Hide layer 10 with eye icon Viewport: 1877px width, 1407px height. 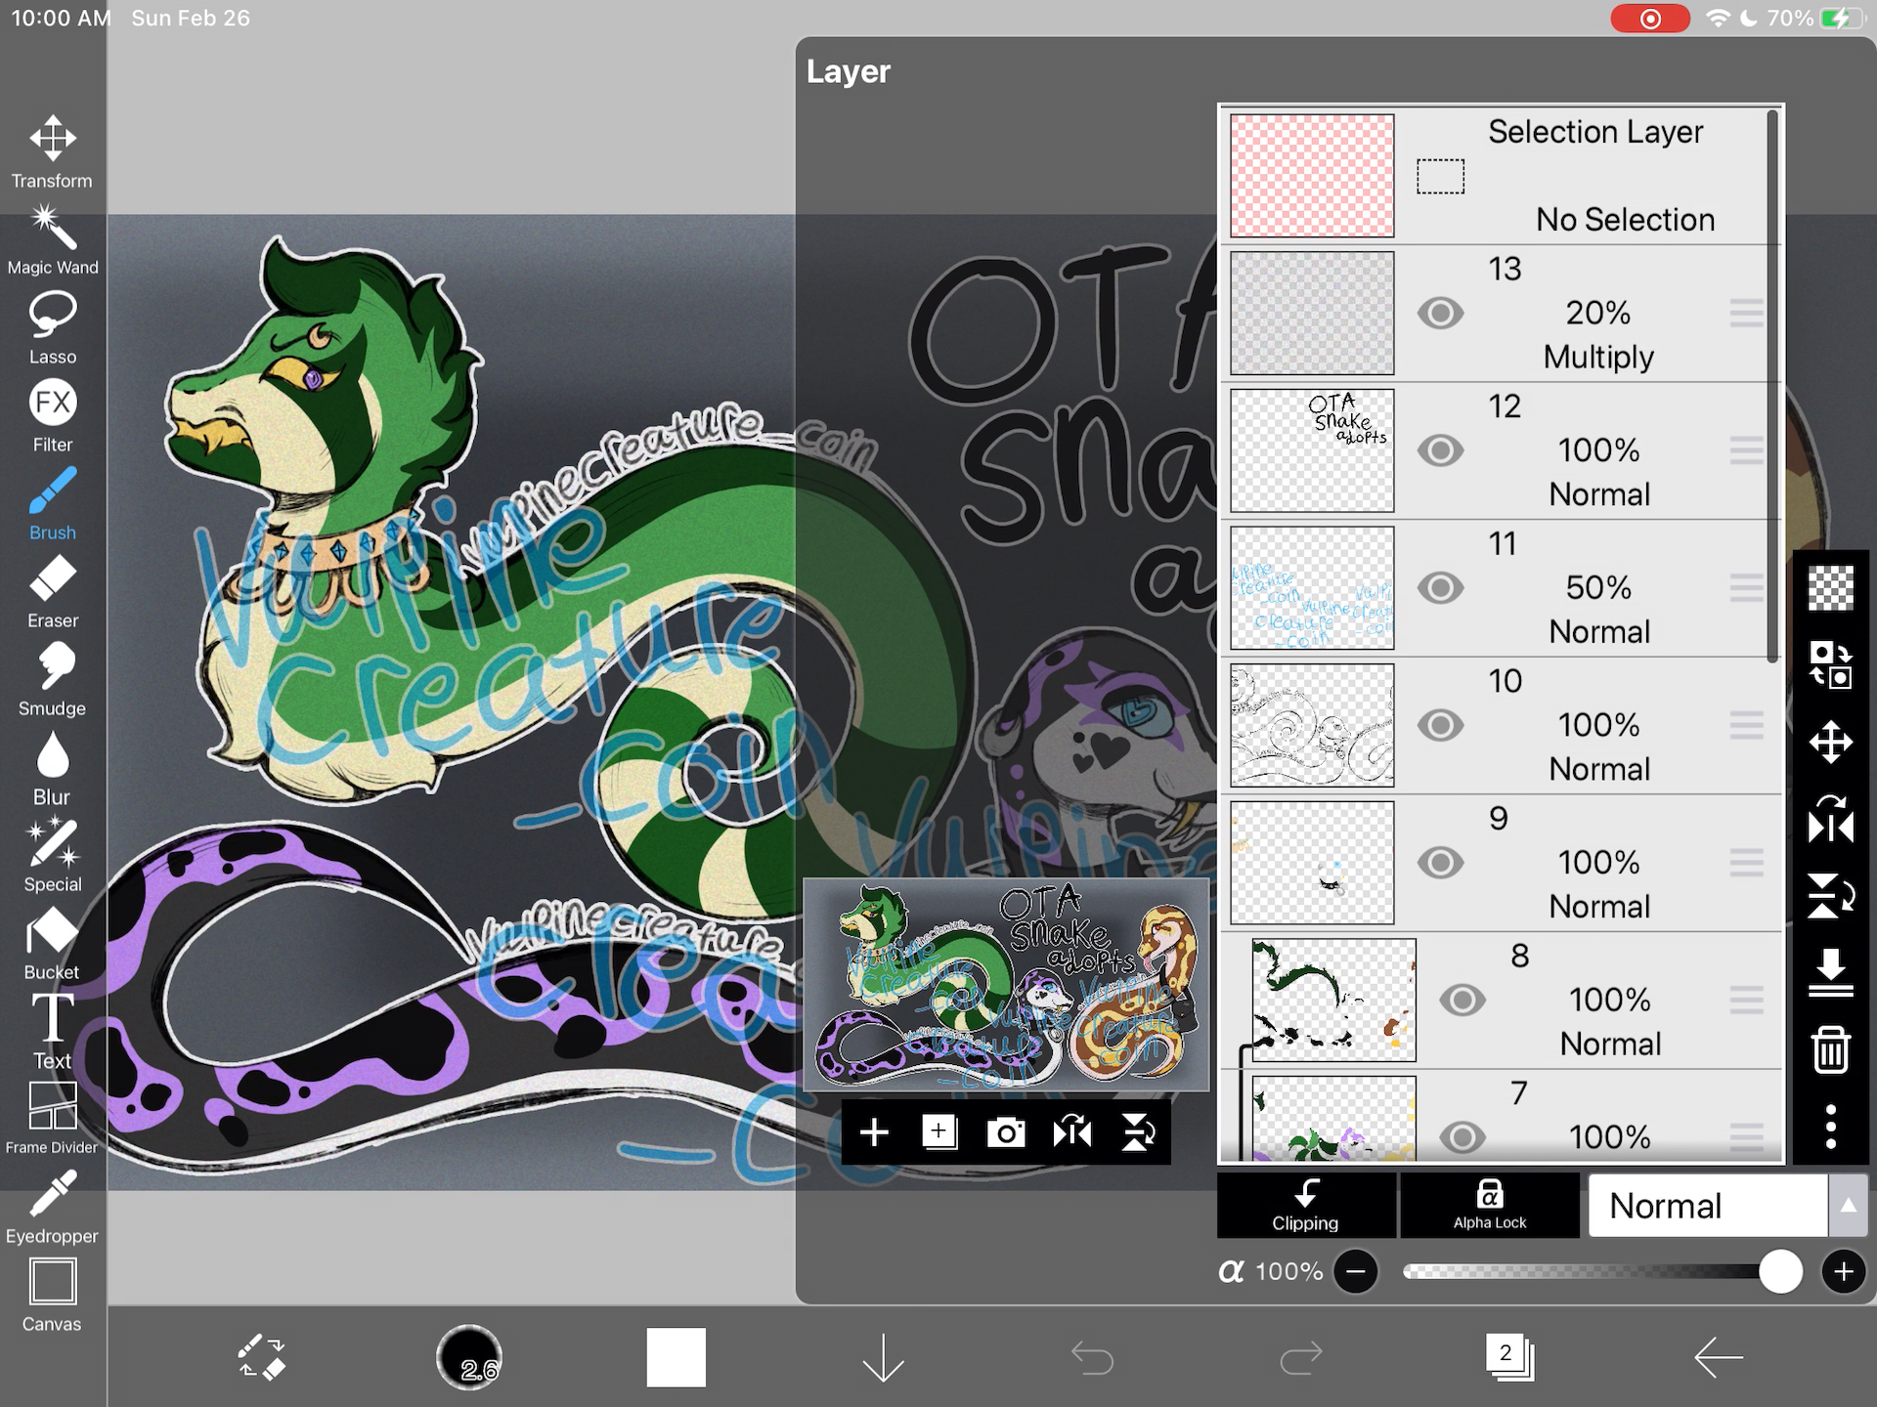[x=1440, y=725]
